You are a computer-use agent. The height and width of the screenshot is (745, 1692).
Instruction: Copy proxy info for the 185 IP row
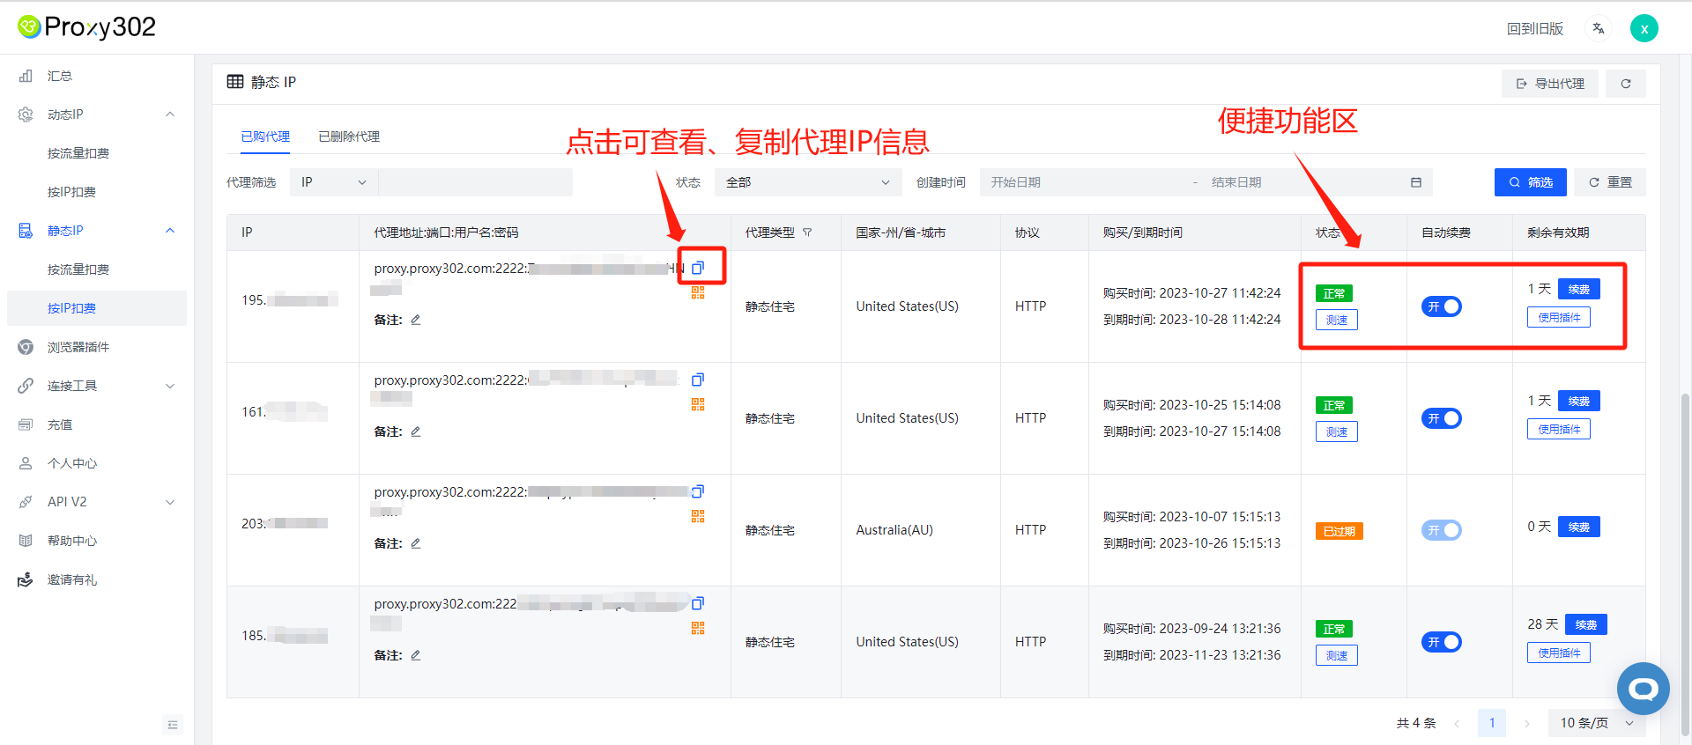[698, 603]
